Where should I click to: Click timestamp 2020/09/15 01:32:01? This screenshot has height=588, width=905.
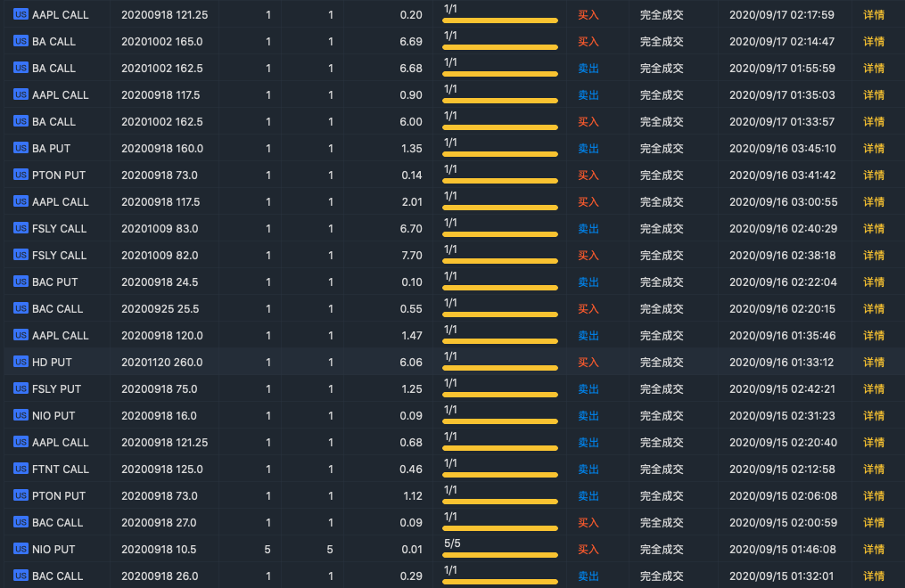pyautogui.click(x=781, y=576)
